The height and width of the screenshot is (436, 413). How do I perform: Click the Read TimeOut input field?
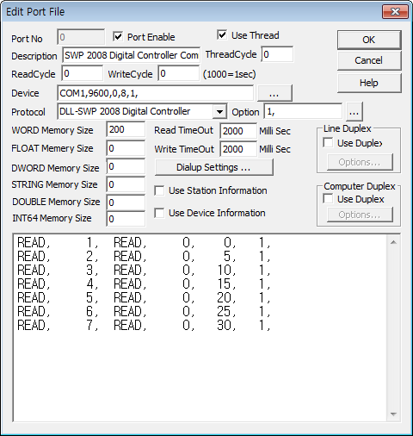point(238,131)
